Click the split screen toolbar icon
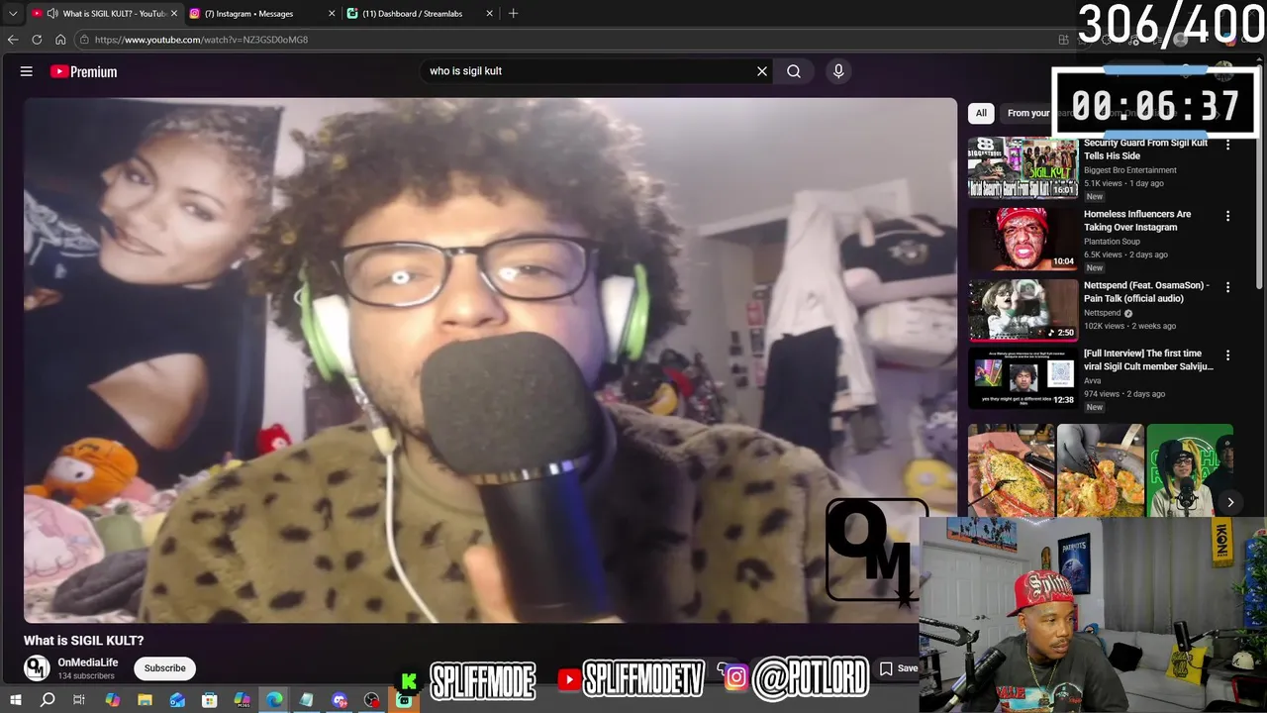 point(1063,40)
